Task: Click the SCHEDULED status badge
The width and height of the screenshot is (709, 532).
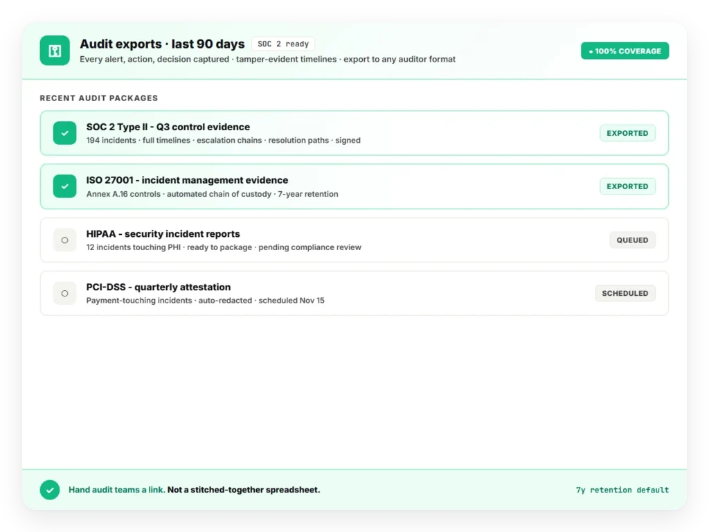Action: [625, 293]
